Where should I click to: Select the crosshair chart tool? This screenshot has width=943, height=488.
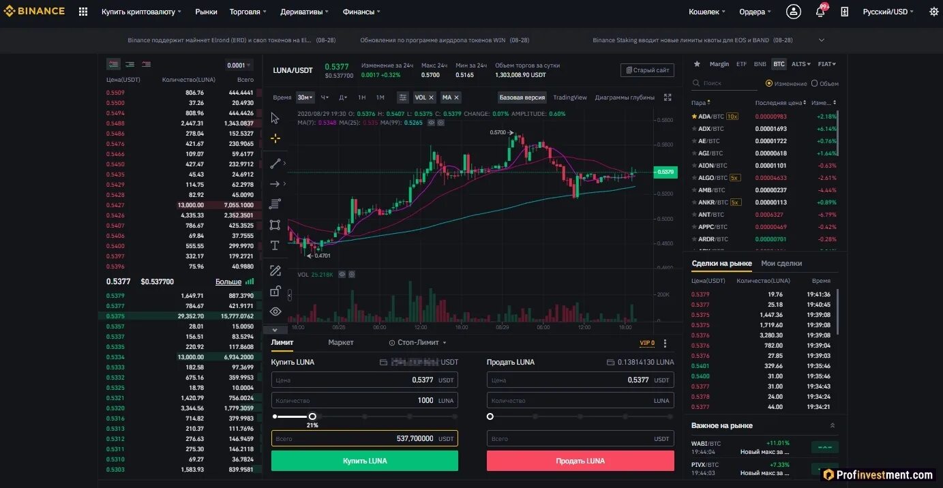[x=275, y=138]
